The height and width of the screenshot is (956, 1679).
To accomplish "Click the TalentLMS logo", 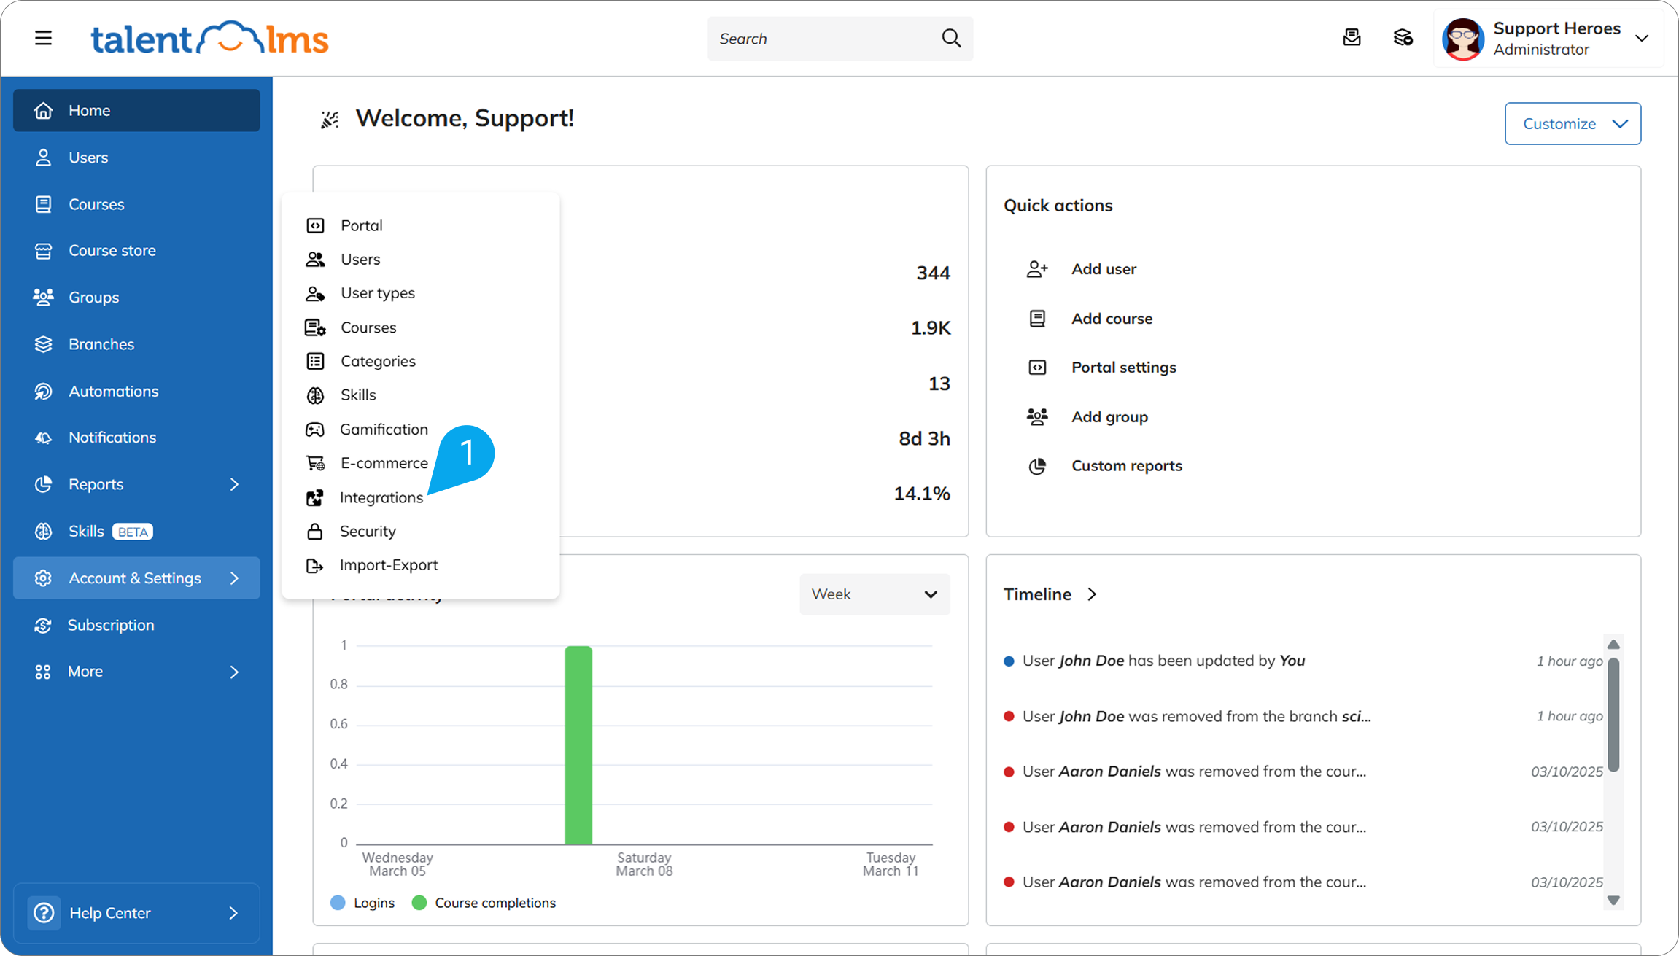I will click(209, 38).
